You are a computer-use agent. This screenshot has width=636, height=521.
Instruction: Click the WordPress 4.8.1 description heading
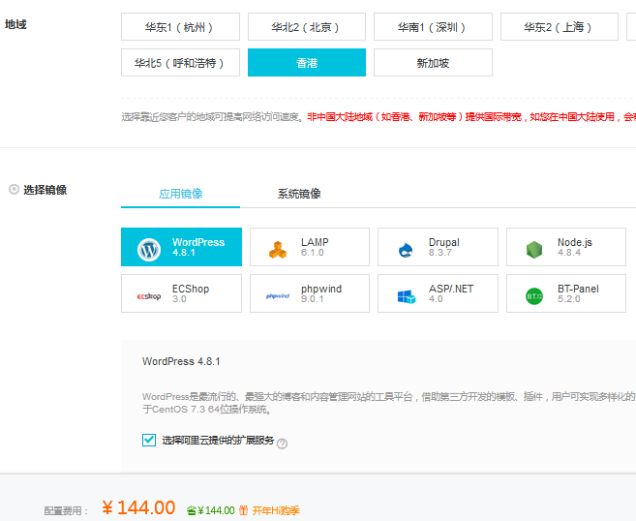pos(181,361)
